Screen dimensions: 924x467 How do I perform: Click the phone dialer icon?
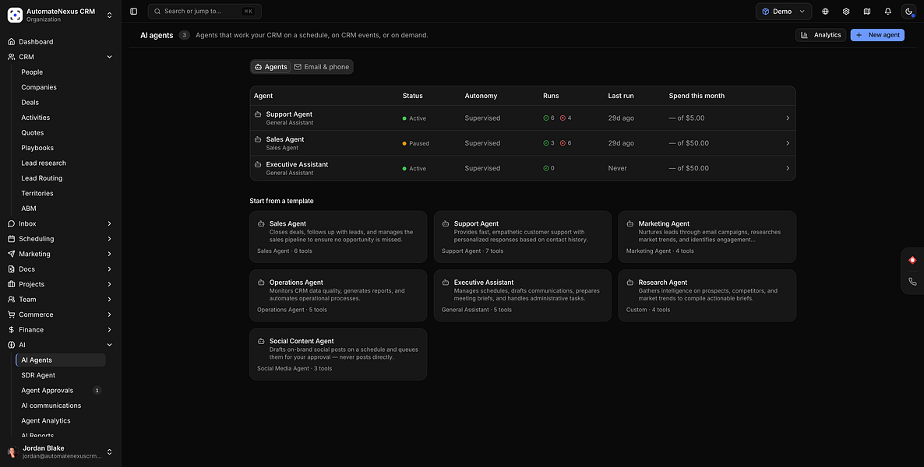[912, 282]
